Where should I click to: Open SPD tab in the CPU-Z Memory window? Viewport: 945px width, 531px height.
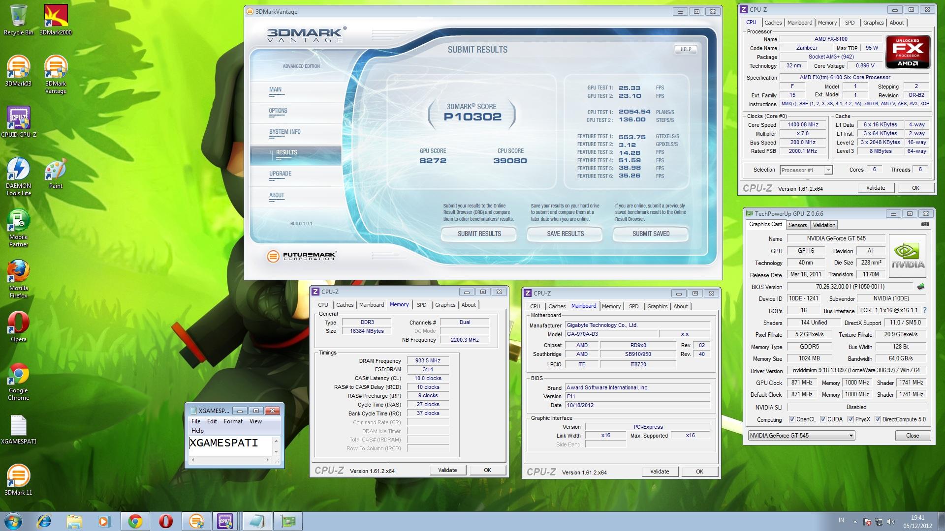tap(422, 305)
